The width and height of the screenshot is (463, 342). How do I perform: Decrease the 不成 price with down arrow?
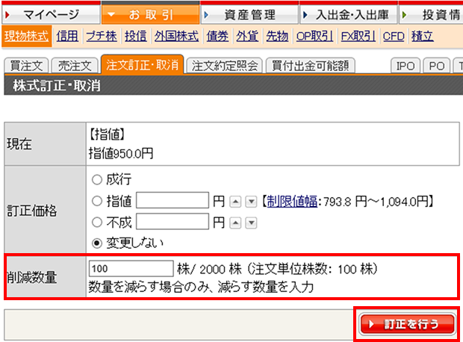[x=250, y=223]
